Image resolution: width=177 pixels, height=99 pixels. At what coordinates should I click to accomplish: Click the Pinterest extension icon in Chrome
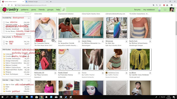pyautogui.click(x=164, y=5)
